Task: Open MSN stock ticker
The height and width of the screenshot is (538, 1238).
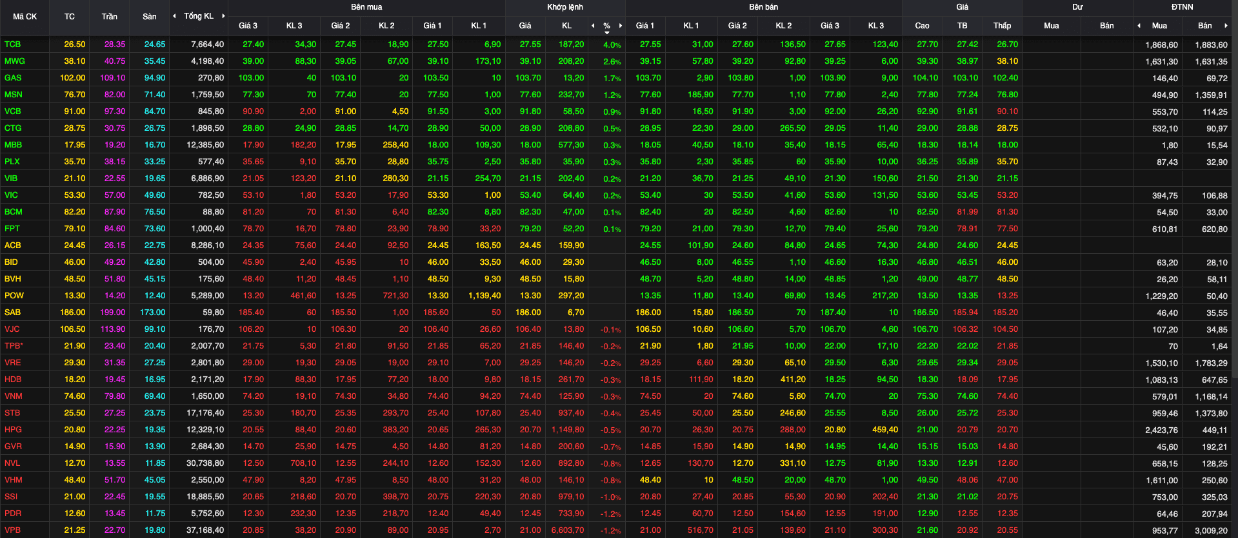Action: pyautogui.click(x=13, y=95)
